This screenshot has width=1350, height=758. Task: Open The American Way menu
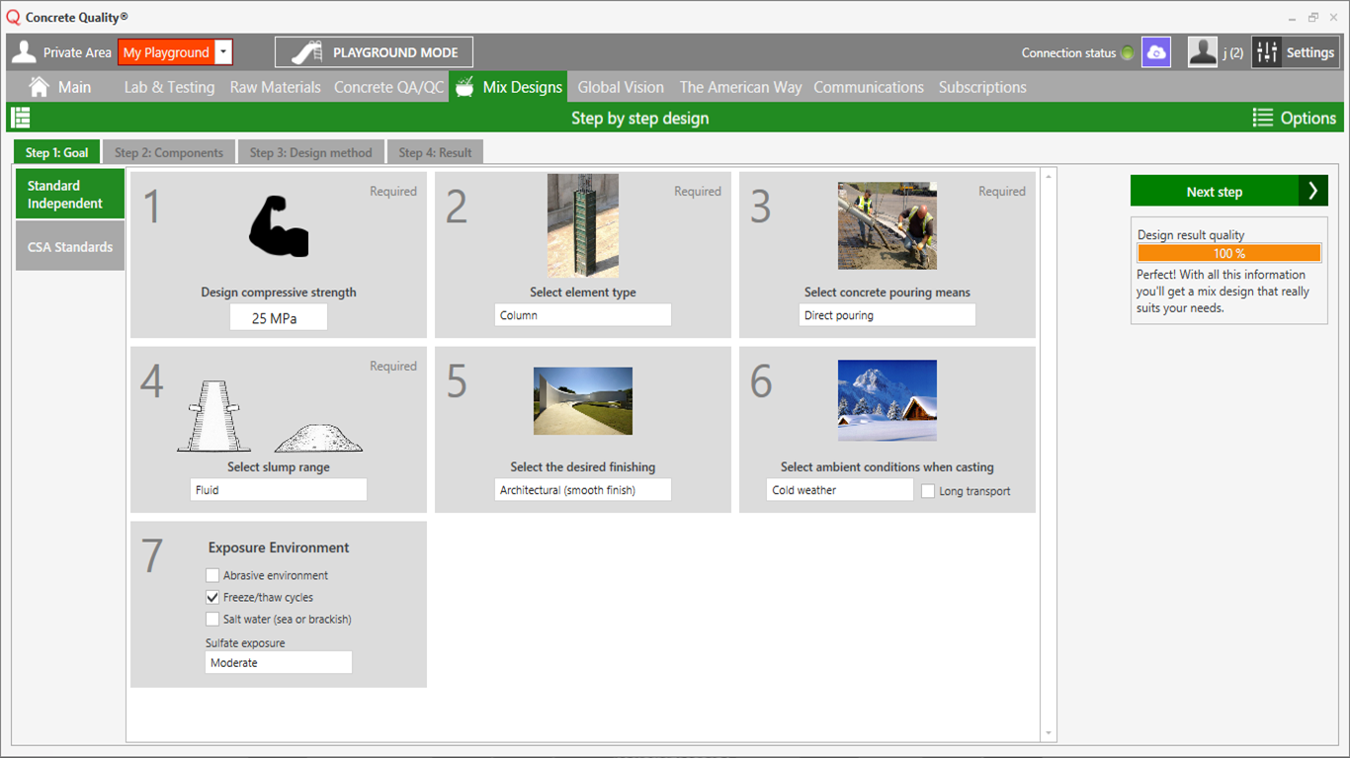[740, 87]
